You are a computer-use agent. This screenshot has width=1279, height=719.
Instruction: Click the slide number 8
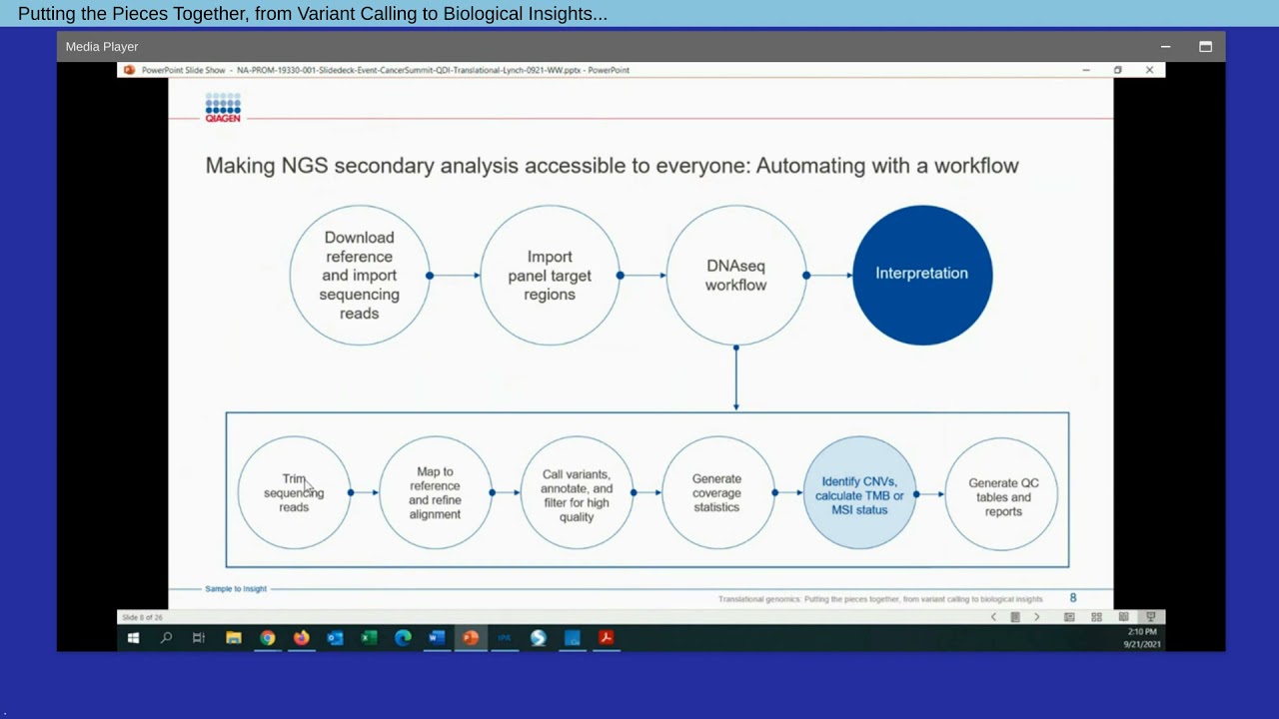pyautogui.click(x=1073, y=598)
